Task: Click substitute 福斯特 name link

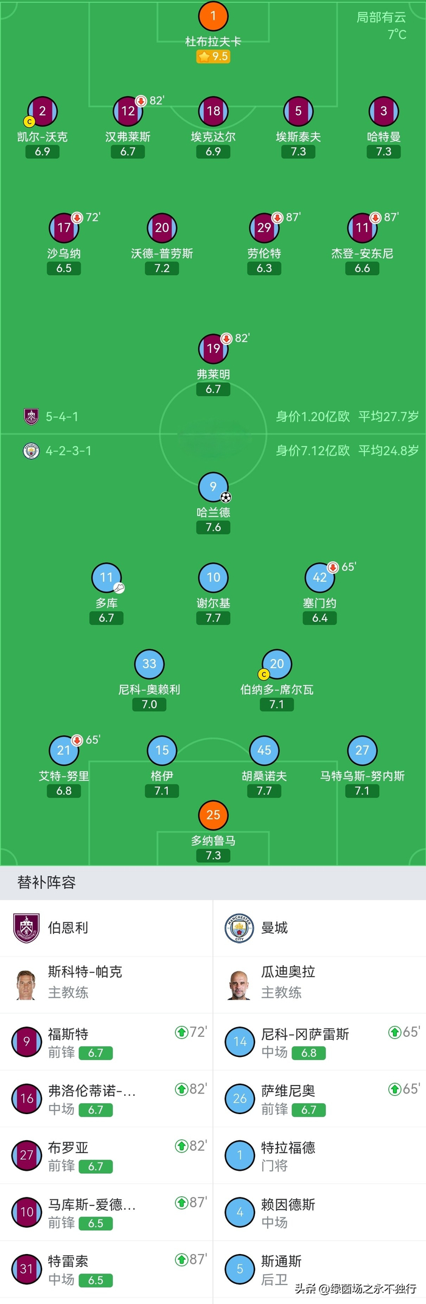Action: tap(68, 1034)
